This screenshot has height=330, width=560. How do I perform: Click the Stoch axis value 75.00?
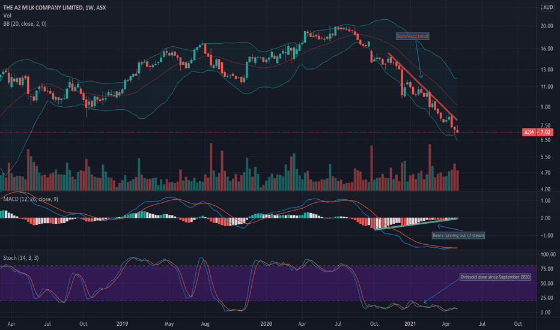click(547, 269)
